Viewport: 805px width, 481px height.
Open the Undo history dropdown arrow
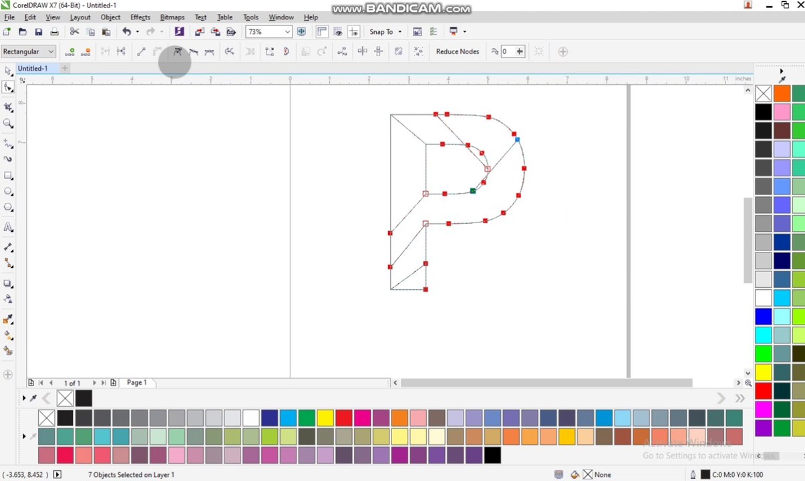(138, 31)
